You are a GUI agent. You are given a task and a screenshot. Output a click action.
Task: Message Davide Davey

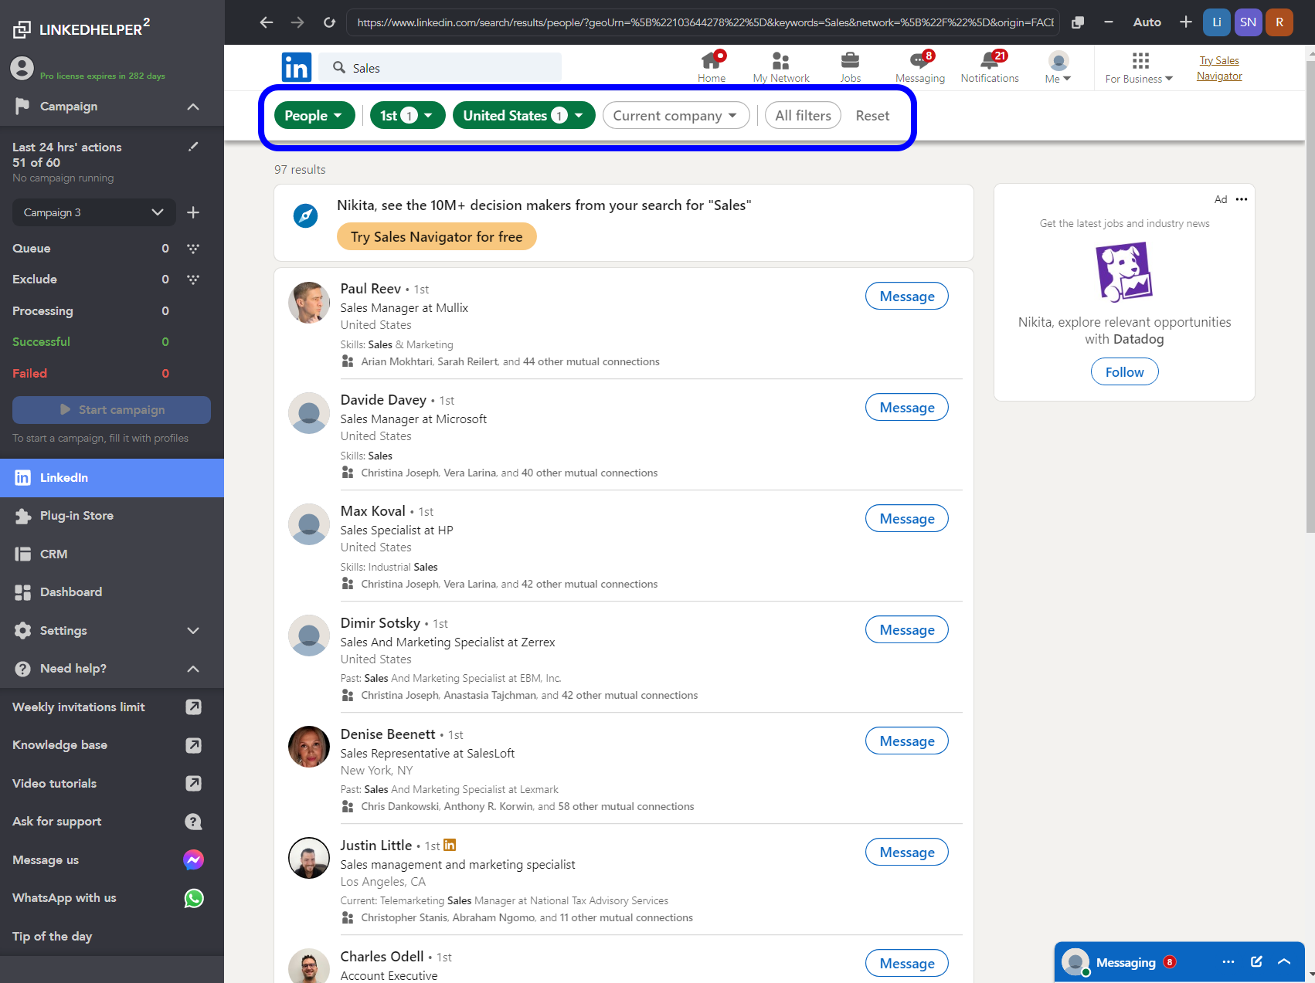907,407
